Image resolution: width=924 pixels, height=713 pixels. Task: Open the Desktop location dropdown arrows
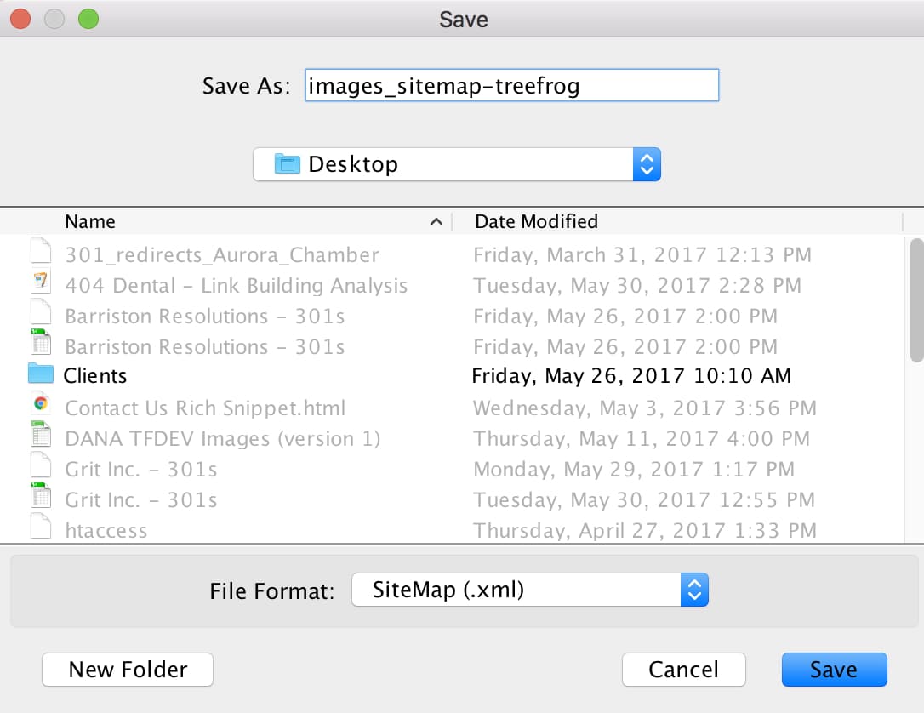pyautogui.click(x=647, y=164)
